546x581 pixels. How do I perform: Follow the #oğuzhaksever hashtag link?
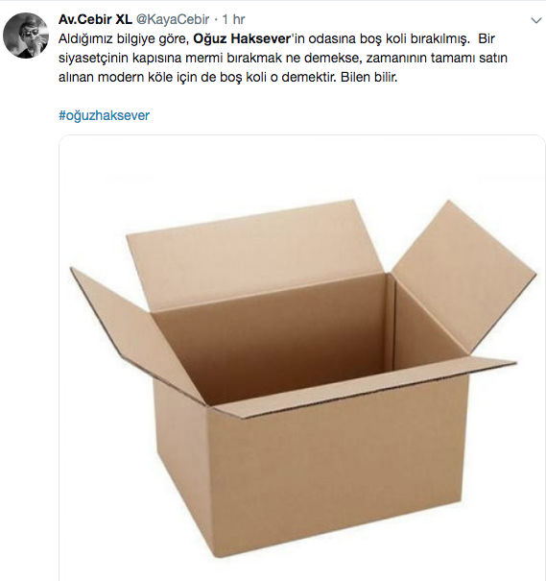click(x=104, y=115)
